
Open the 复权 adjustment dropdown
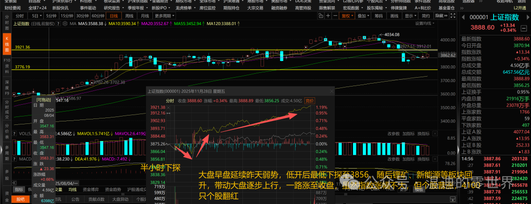click(348, 16)
